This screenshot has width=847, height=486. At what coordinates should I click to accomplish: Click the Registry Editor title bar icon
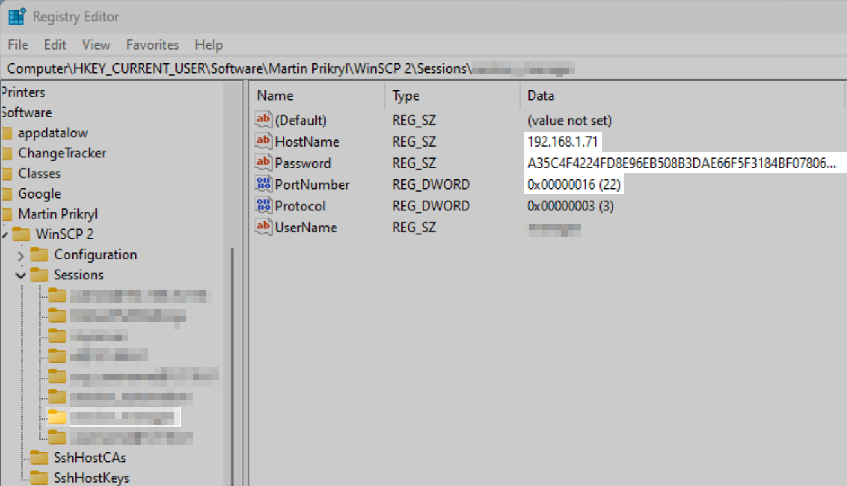pos(15,15)
